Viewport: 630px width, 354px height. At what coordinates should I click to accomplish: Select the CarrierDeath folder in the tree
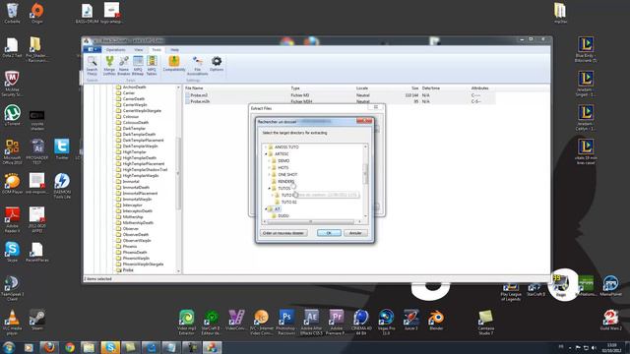134,98
